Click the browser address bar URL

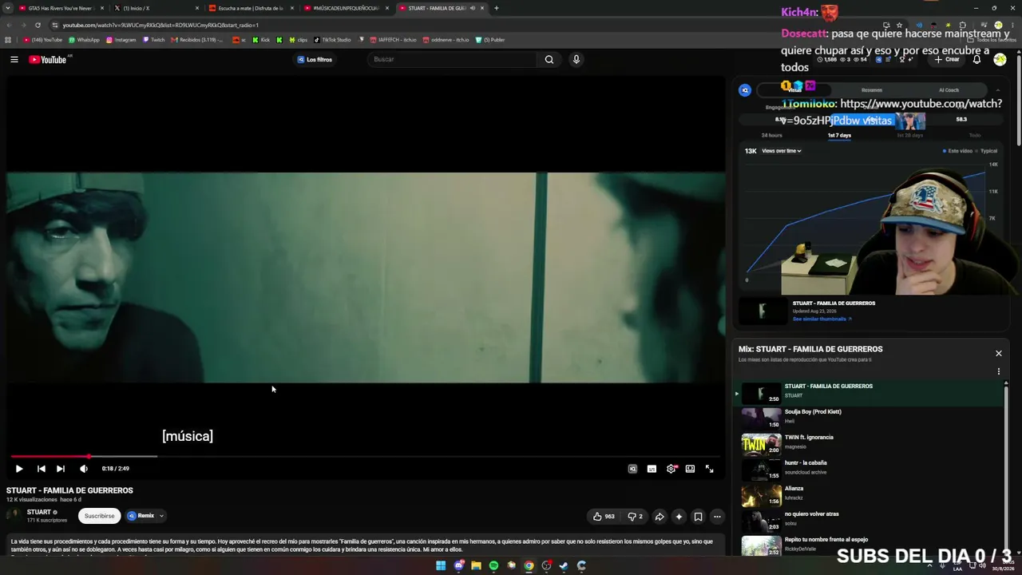tap(160, 25)
